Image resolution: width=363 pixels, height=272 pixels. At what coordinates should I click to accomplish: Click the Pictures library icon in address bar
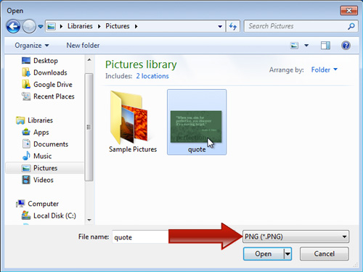pyautogui.click(x=52, y=26)
